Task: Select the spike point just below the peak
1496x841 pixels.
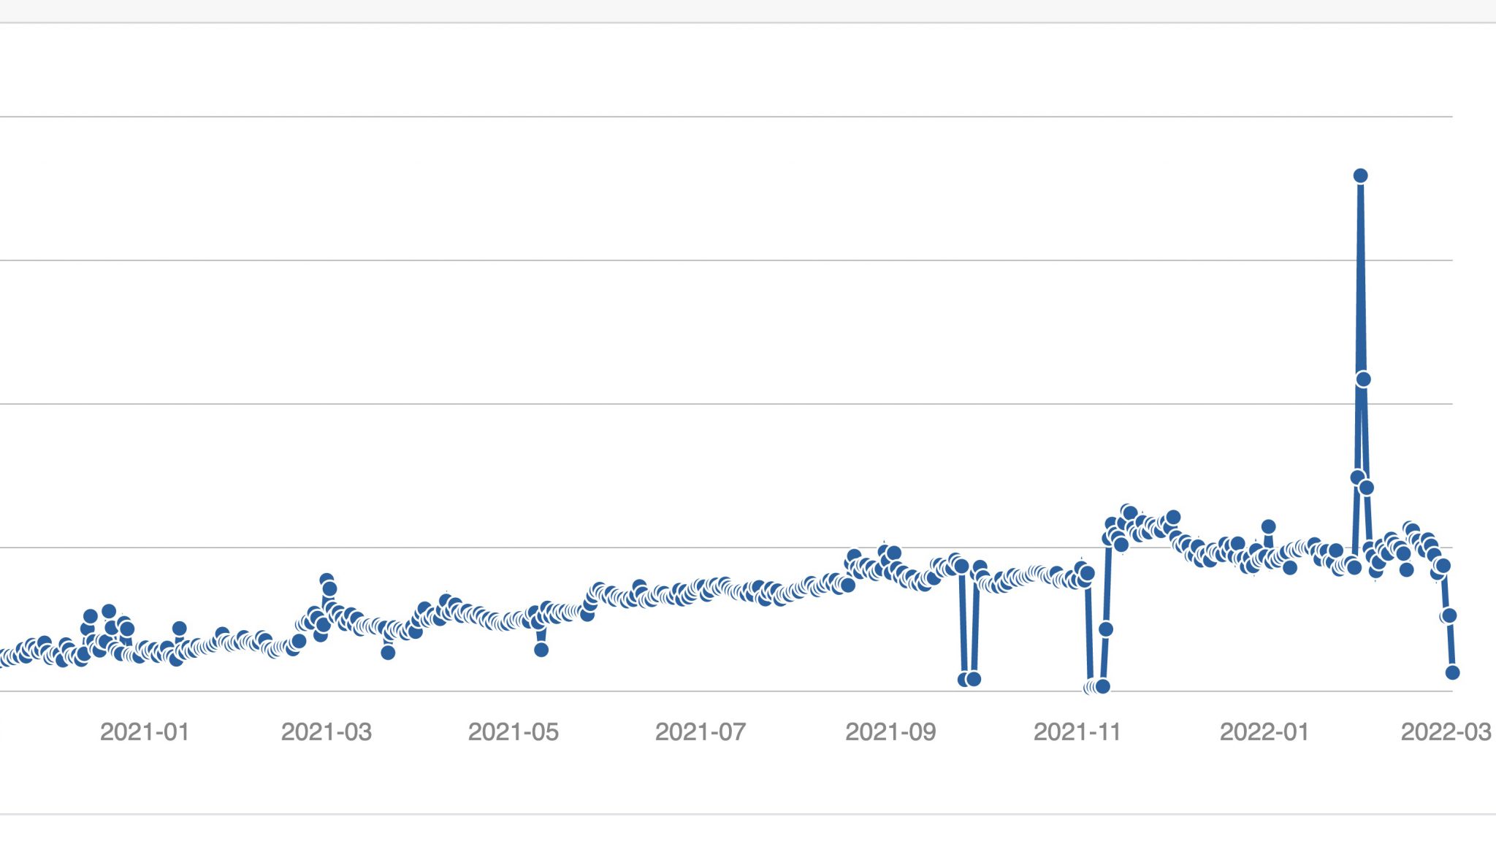Action: pos(1363,379)
